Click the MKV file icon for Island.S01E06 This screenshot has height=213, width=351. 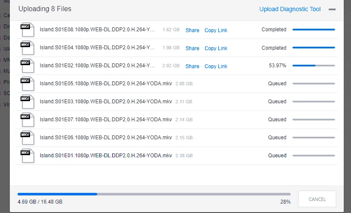click(x=27, y=138)
